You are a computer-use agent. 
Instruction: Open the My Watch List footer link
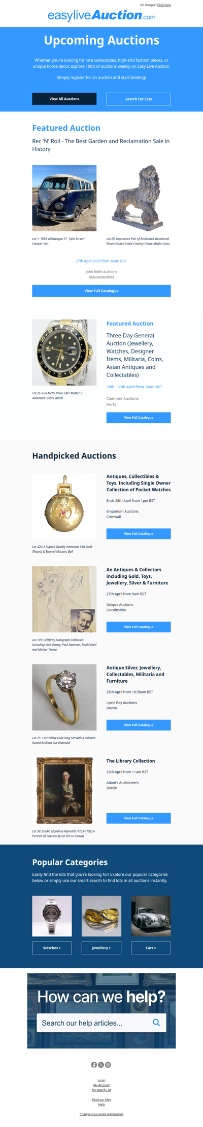click(x=101, y=1090)
